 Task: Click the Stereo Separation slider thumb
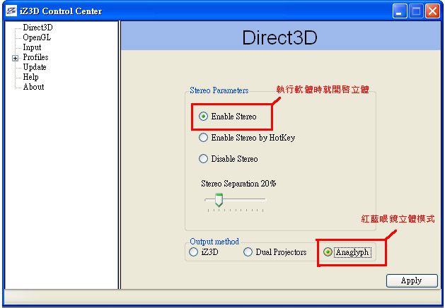coord(219,200)
